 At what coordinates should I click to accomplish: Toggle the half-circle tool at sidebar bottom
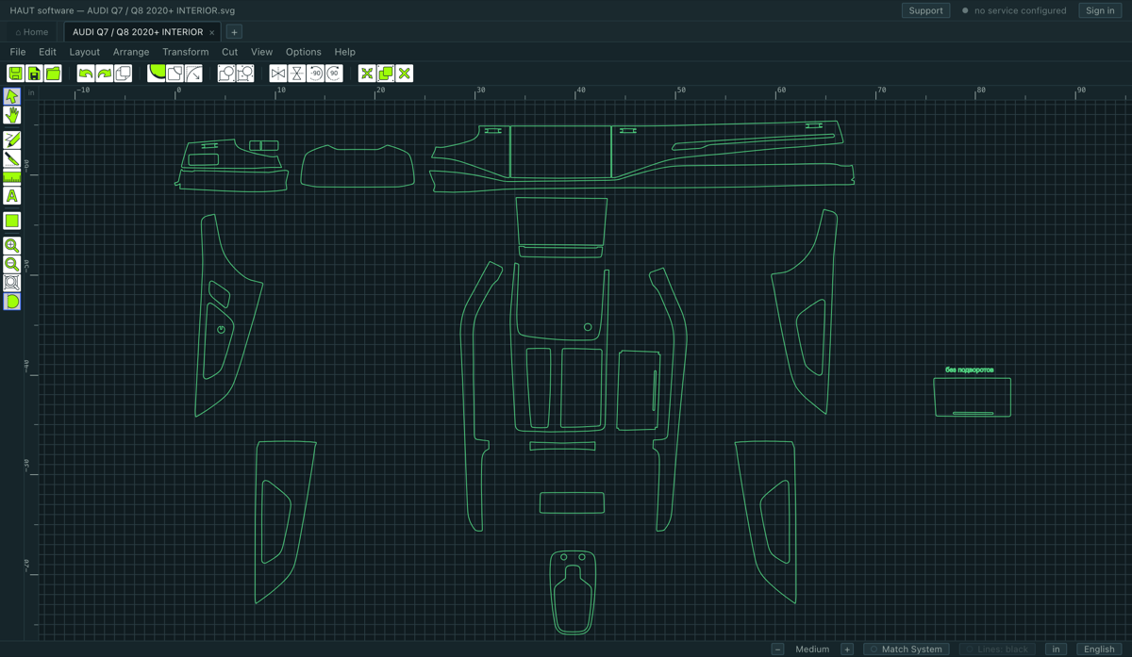click(11, 302)
